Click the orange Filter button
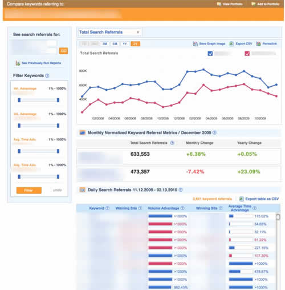 point(29,190)
